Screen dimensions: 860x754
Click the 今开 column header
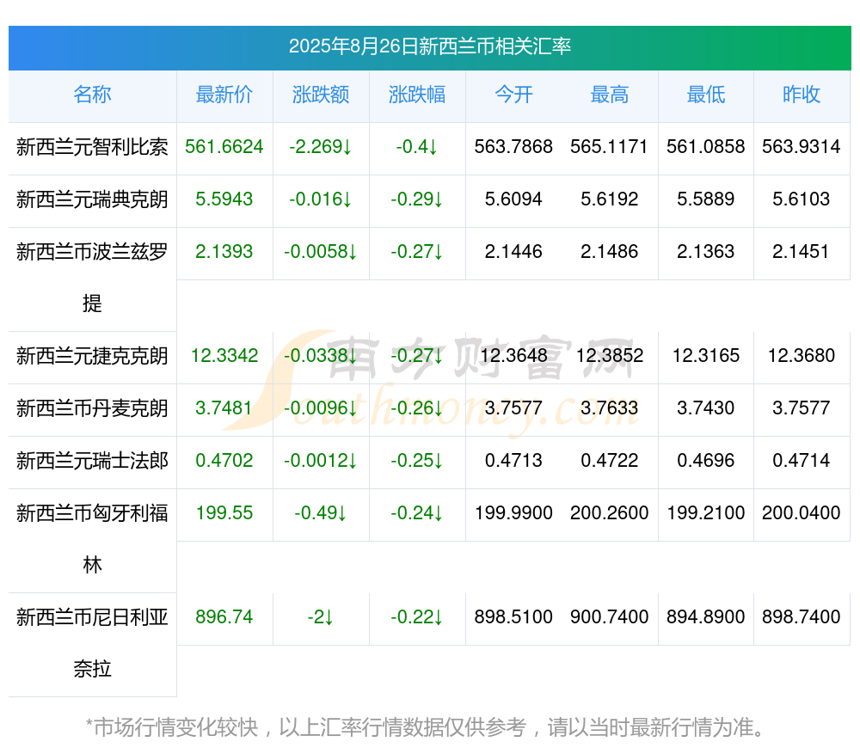click(x=513, y=95)
